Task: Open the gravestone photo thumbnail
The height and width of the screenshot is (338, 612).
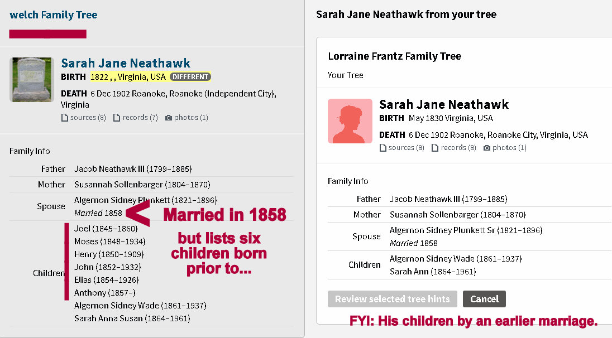Action: tap(32, 80)
